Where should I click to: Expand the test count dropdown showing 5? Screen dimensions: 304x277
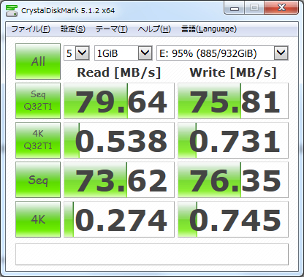(x=83, y=53)
